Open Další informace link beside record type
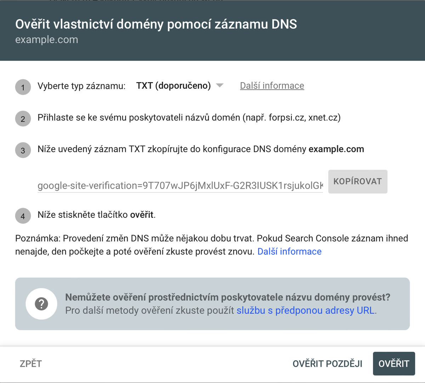This screenshot has width=425, height=383. coord(272,86)
